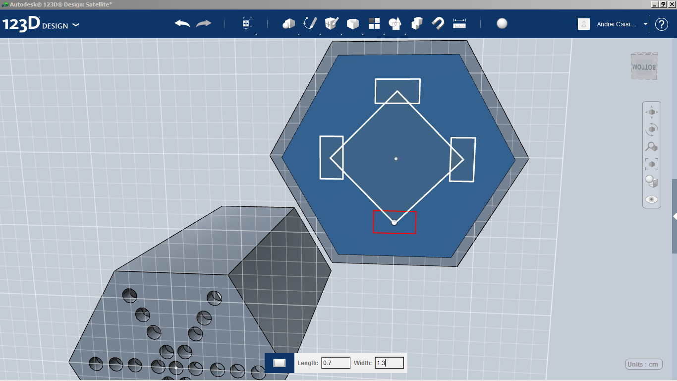Open the Pattern tools menu
The height and width of the screenshot is (381, 677).
[374, 23]
